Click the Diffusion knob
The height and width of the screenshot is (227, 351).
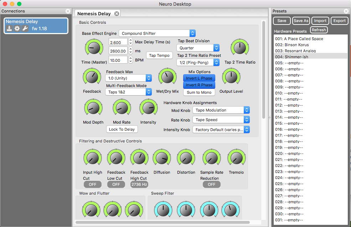coord(162,158)
